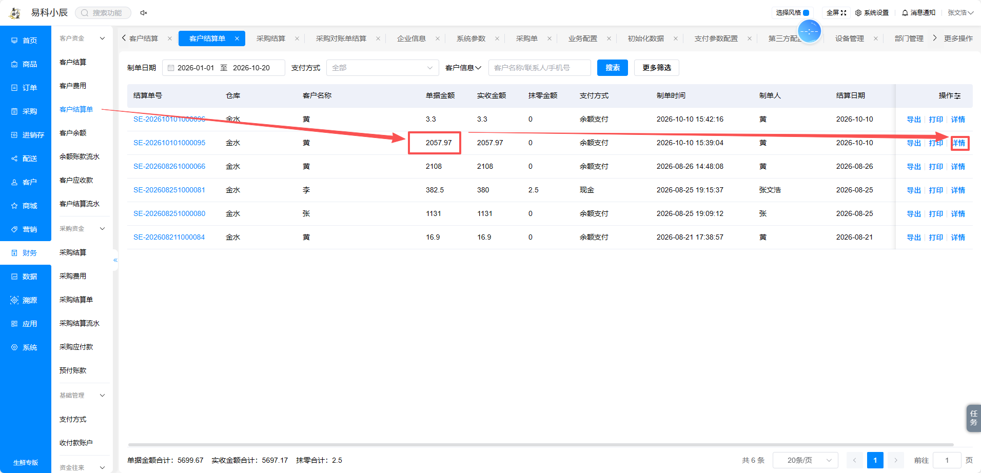Switch to the 采购结算 tab

tap(271, 38)
